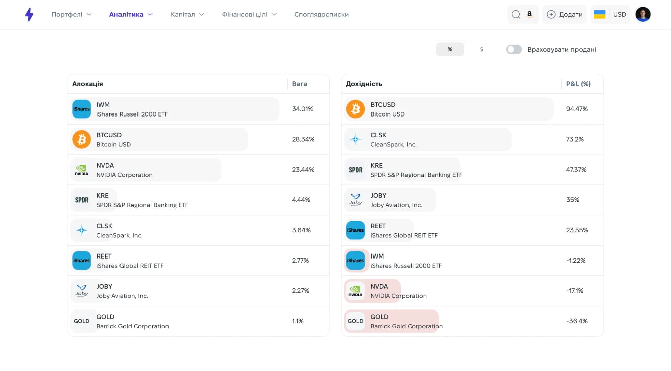Click the 28.34% weight value
This screenshot has height=371, width=671.
pyautogui.click(x=303, y=139)
